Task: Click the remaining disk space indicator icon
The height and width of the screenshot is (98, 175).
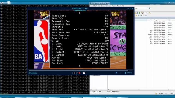Action: [126, 73]
